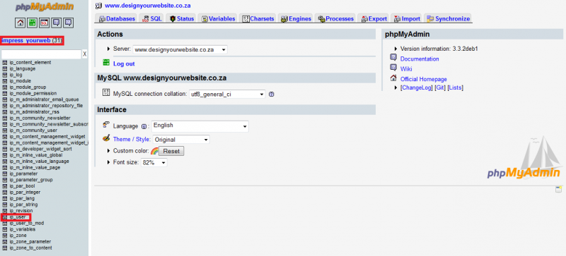Switch to the Databases tab
The image size is (566, 256).
click(x=117, y=19)
